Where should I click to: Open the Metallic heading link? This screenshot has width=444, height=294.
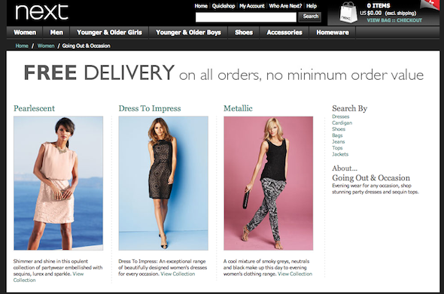pos(238,108)
